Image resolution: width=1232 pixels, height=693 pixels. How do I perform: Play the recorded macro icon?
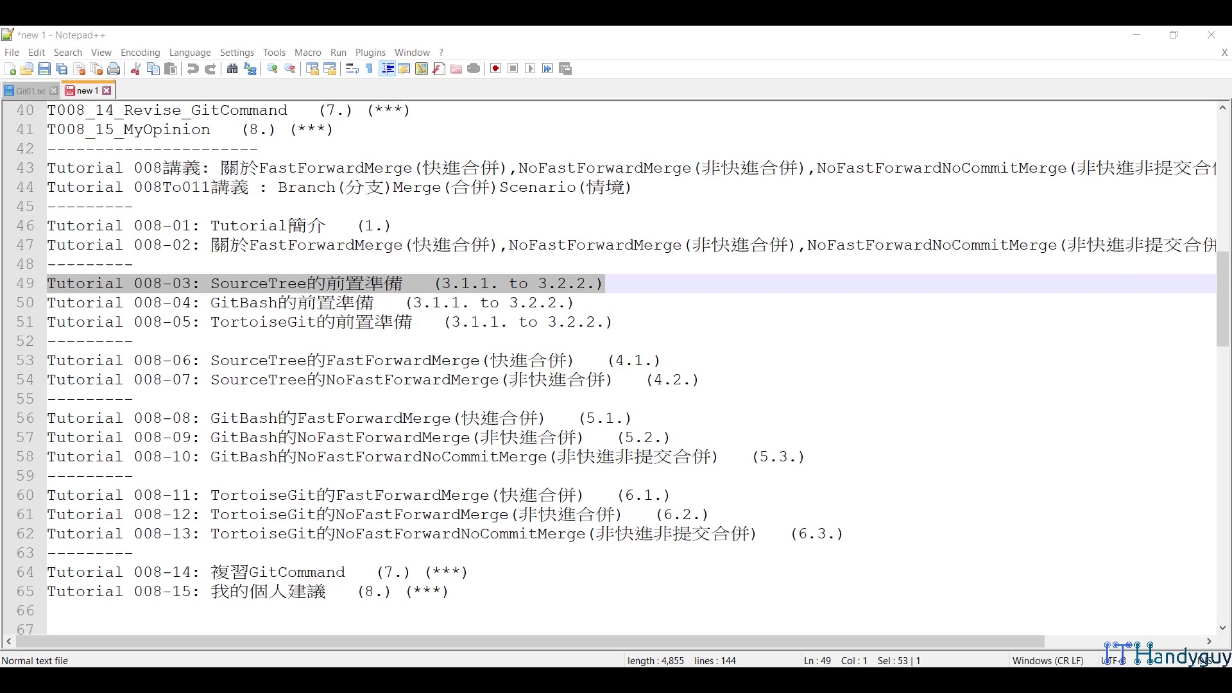[530, 69]
